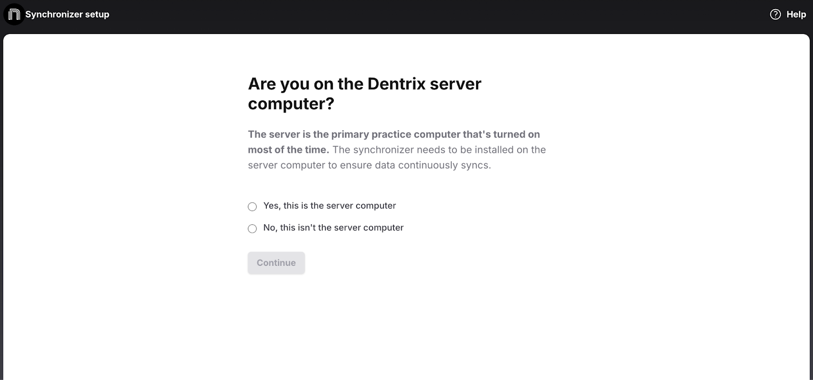Click the "No, this isn't the server computer" label
The height and width of the screenshot is (380, 813).
333,228
